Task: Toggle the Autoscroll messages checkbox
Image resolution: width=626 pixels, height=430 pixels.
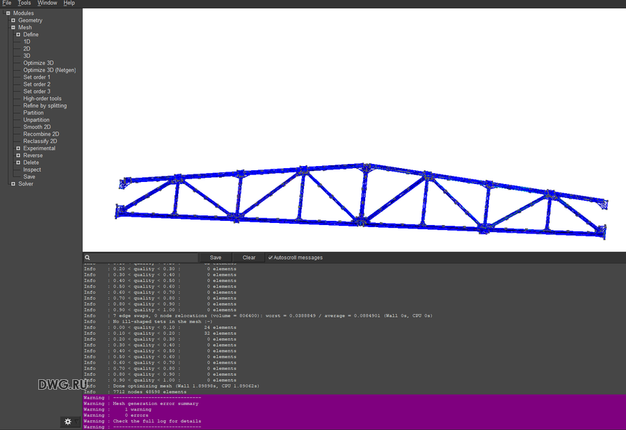Action: pos(271,258)
